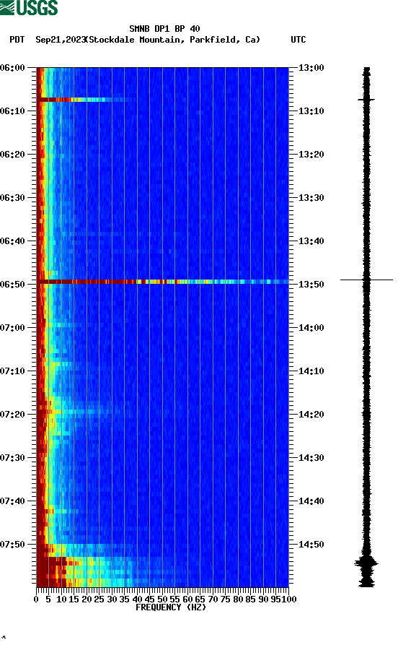Click the 70 Hz frequency tick label

click(x=213, y=599)
